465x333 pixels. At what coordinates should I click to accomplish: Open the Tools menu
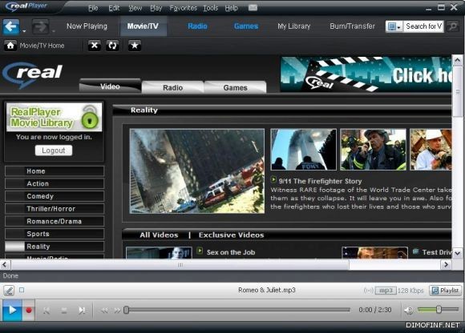pos(211,8)
